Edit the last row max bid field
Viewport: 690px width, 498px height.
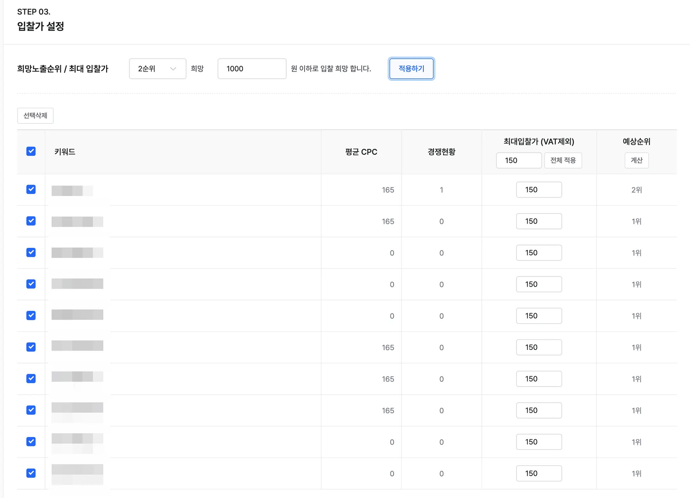[539, 473]
